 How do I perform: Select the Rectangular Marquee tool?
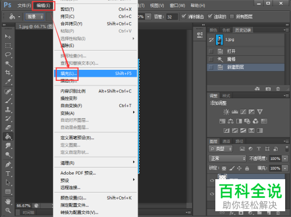click(8, 45)
